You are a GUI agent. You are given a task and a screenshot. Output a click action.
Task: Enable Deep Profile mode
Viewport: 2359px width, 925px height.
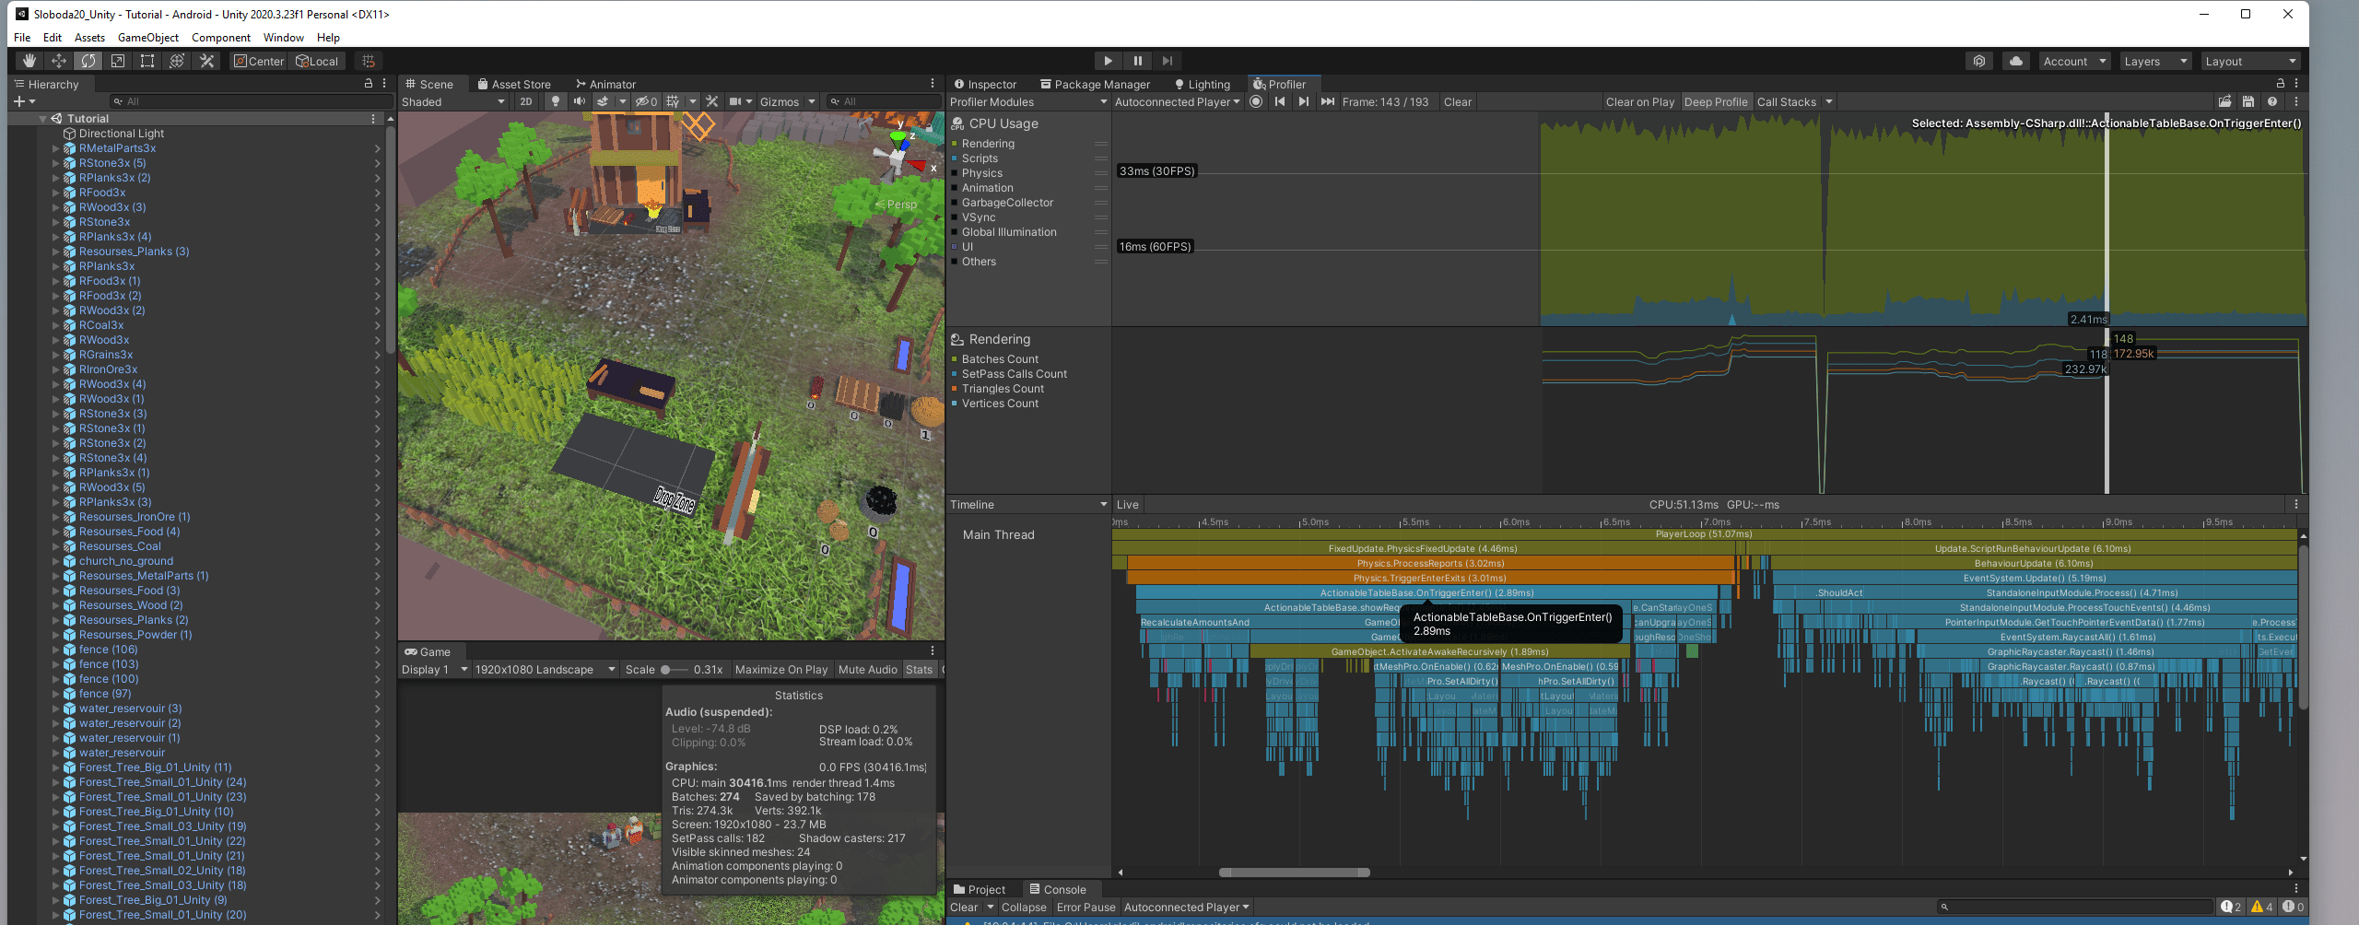coord(1715,101)
